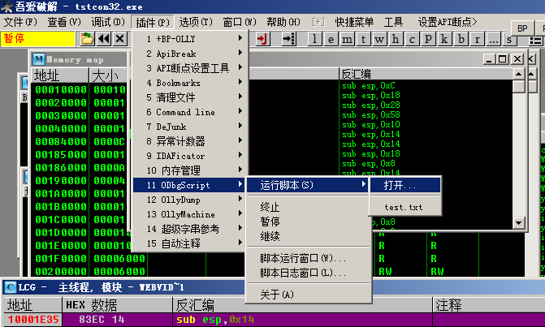
Task: Click the LCG CPU window C icon
Action: click(11, 287)
